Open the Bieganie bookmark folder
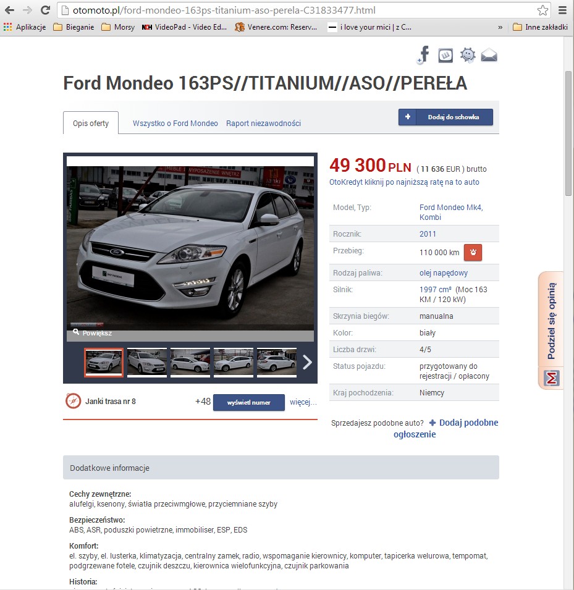This screenshot has height=590, width=574. [74, 27]
